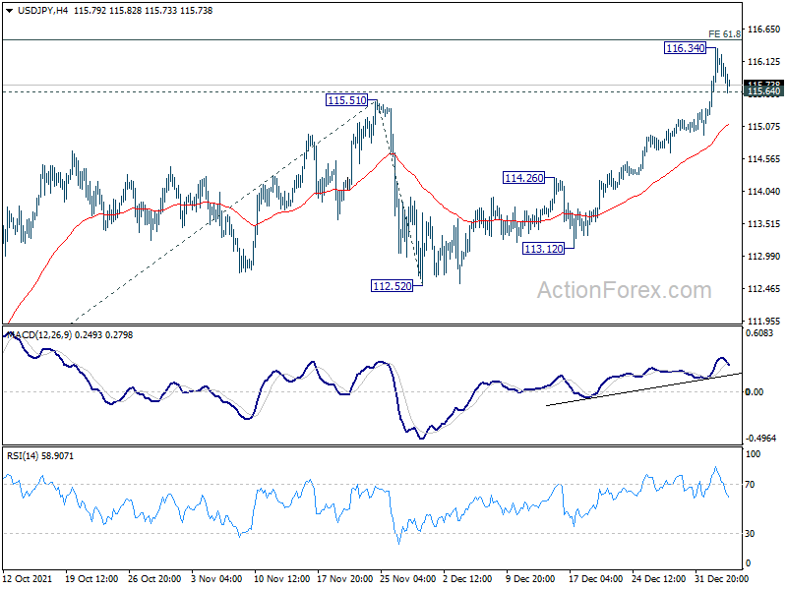
Task: Select the 115.510 high price label
Action: coord(347,100)
